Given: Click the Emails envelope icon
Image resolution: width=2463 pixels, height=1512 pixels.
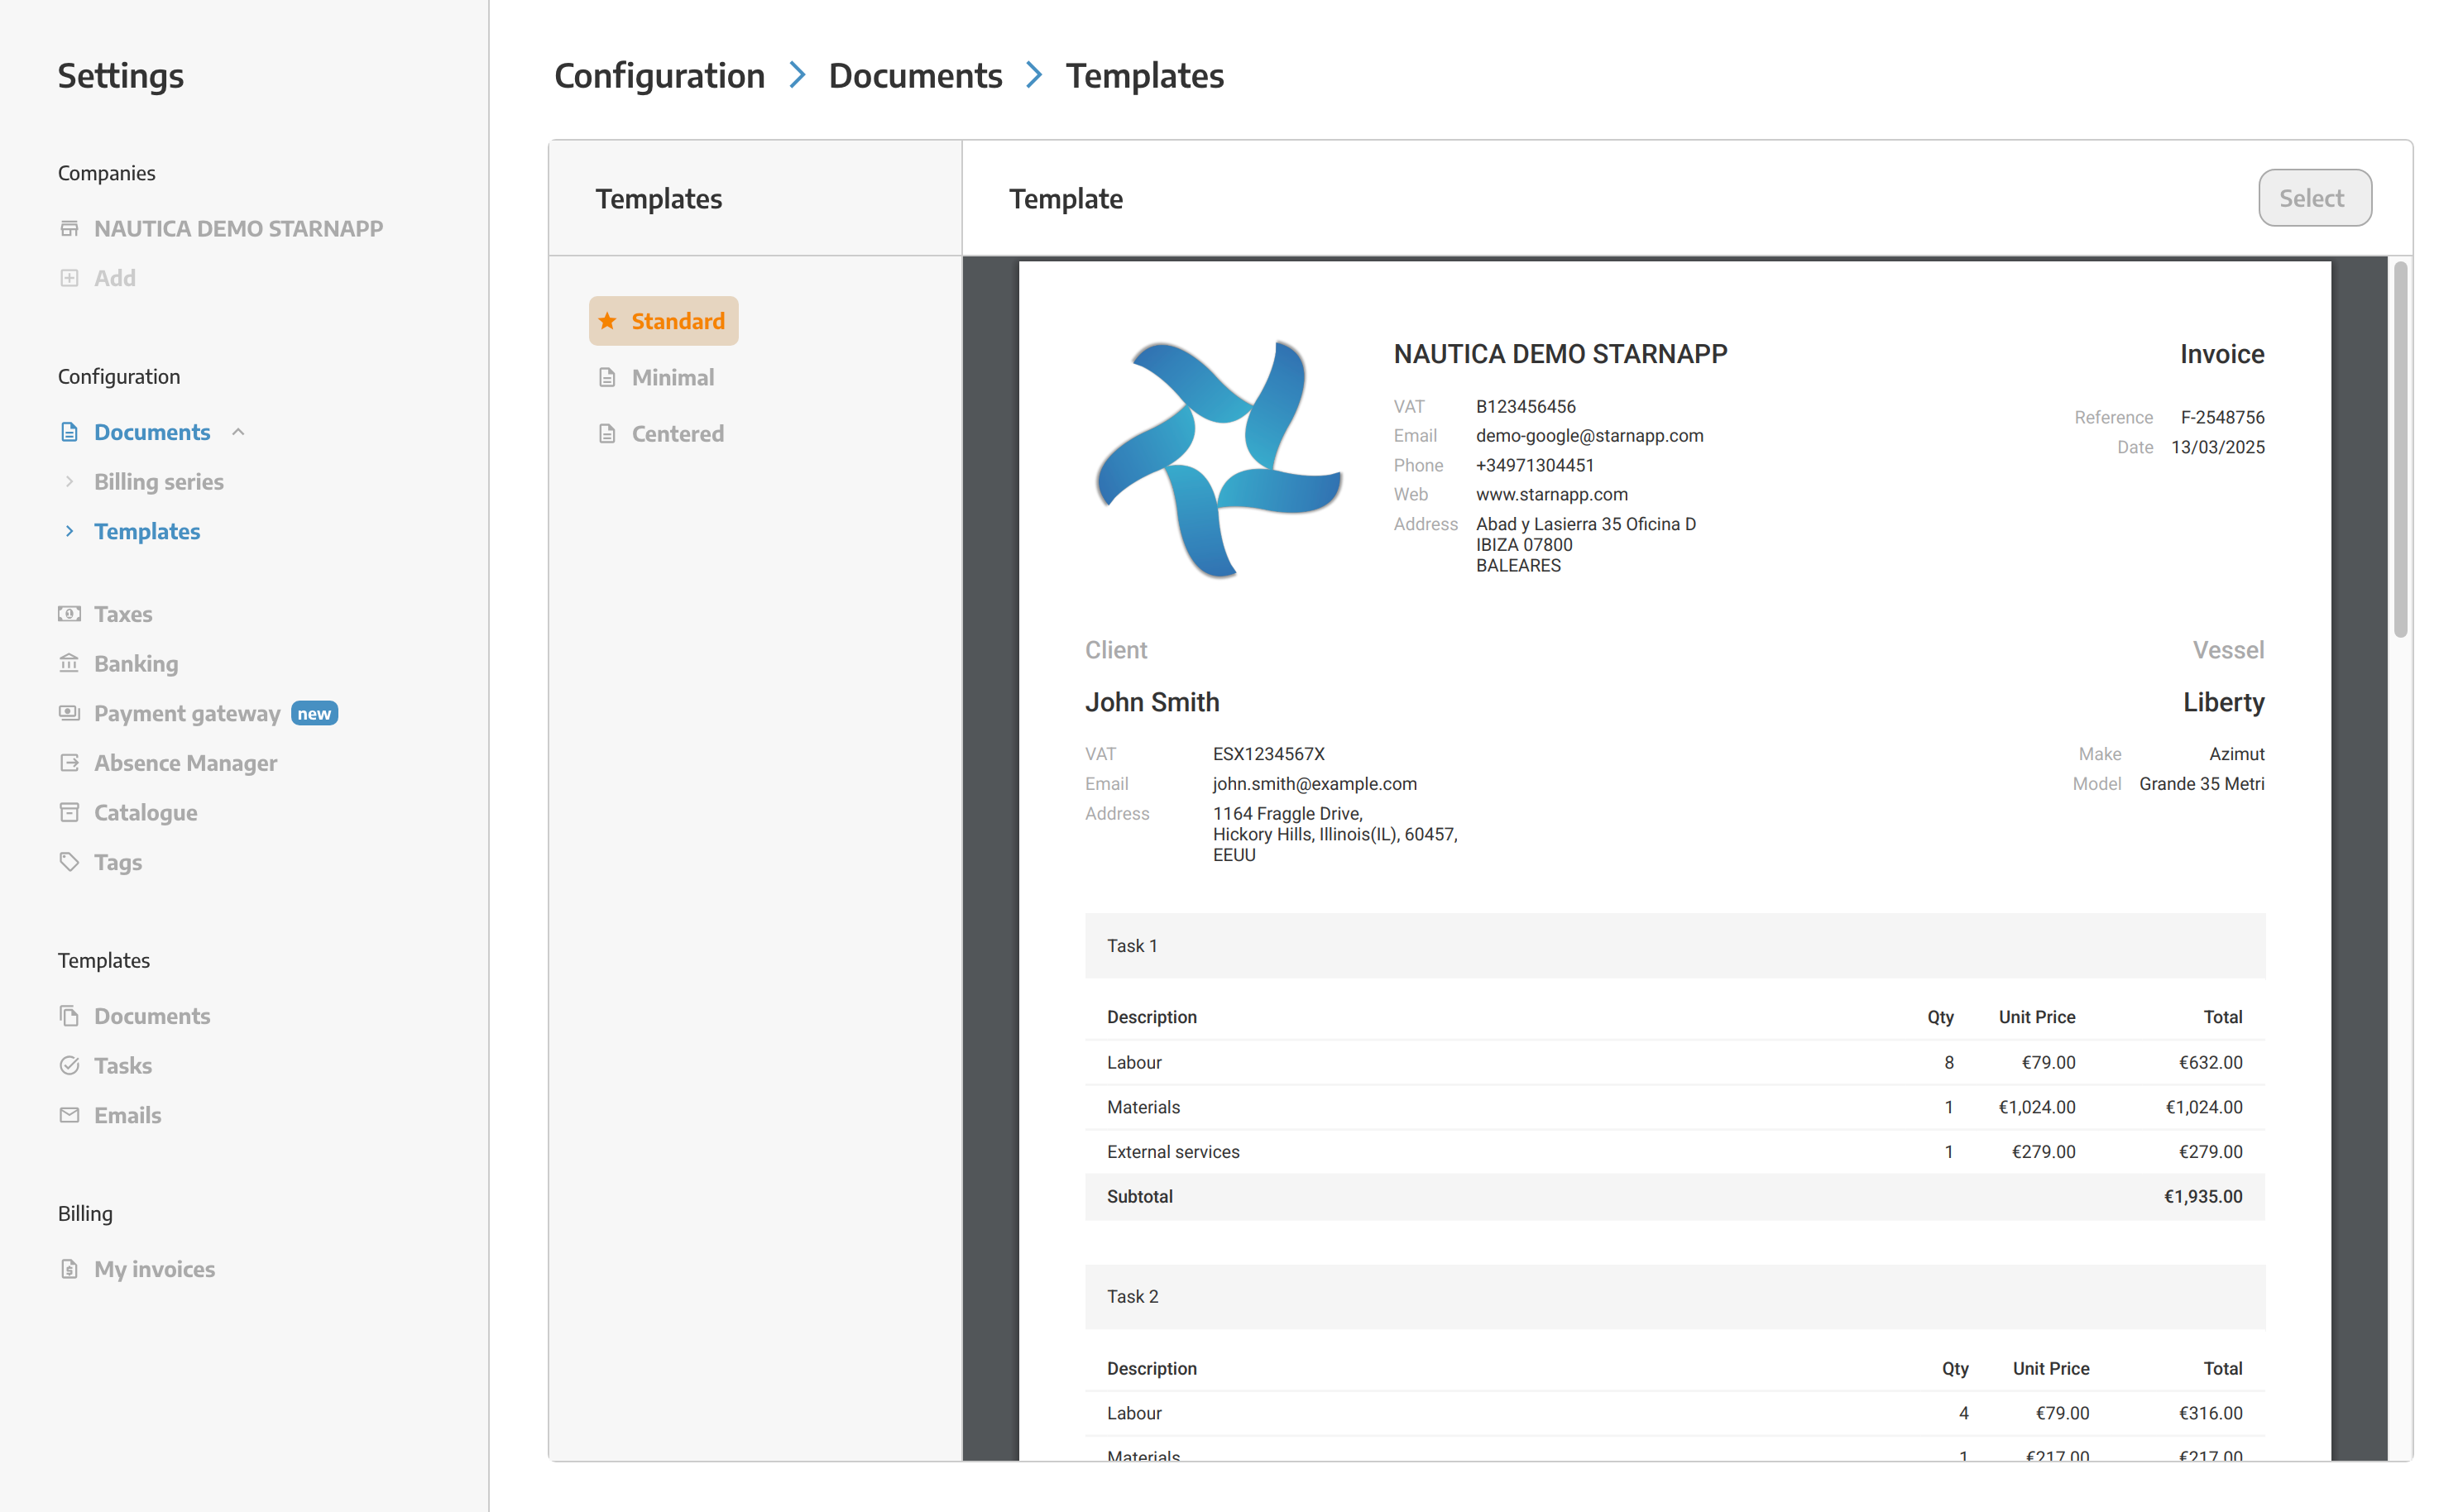Looking at the screenshot, I should point(69,1115).
